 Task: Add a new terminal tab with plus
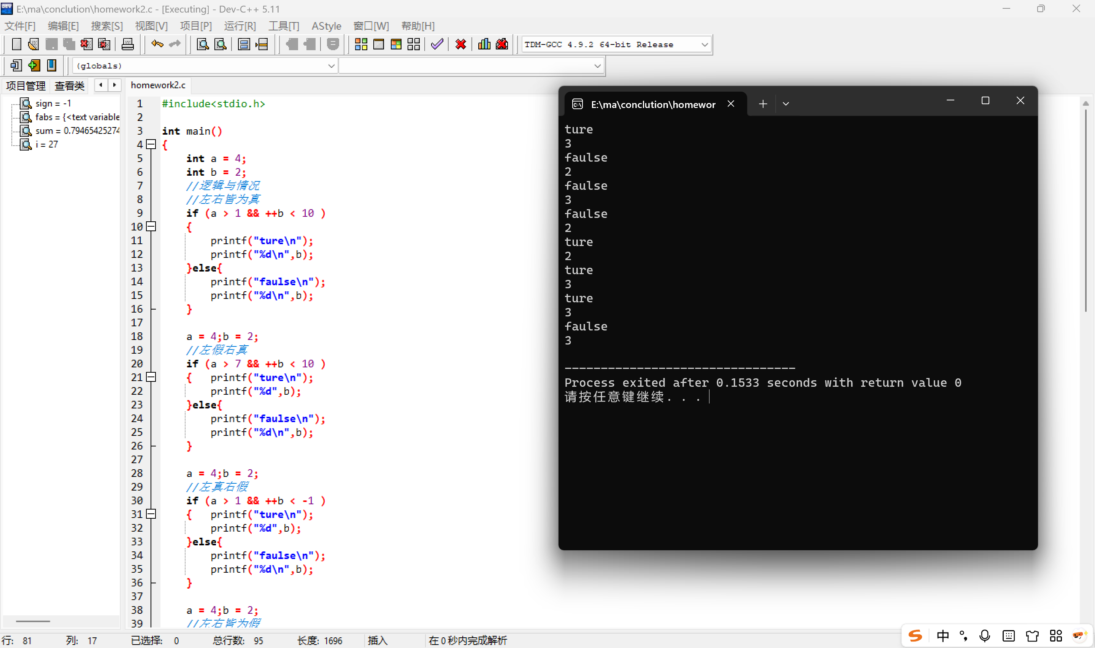[x=763, y=104]
